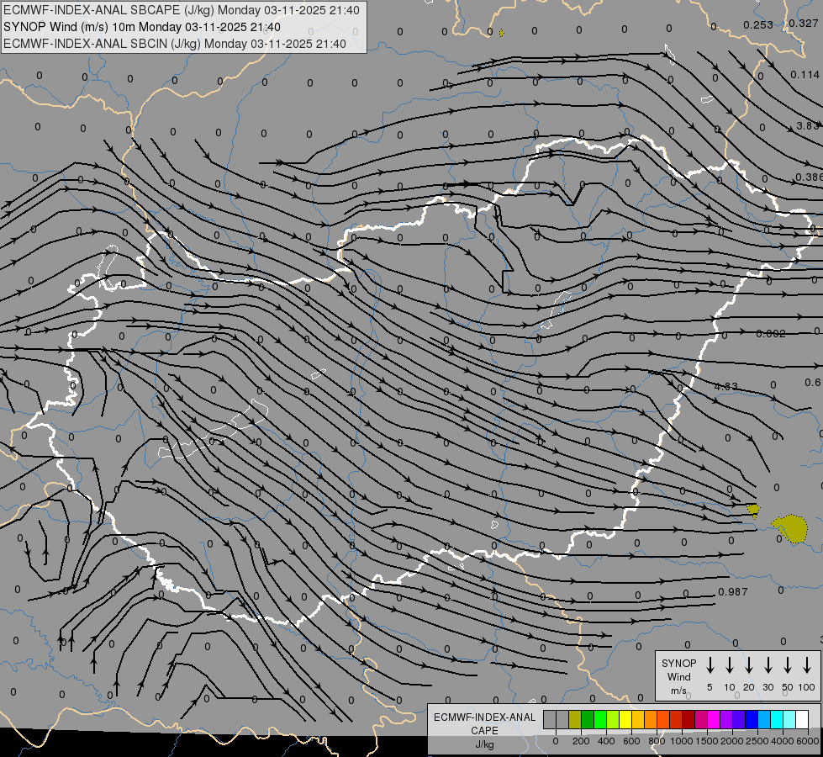Click the J/kg unit label in legend

coord(484,744)
